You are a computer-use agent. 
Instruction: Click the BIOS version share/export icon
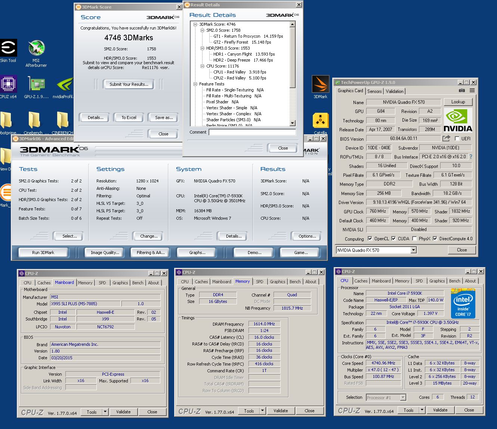pyautogui.click(x=446, y=138)
